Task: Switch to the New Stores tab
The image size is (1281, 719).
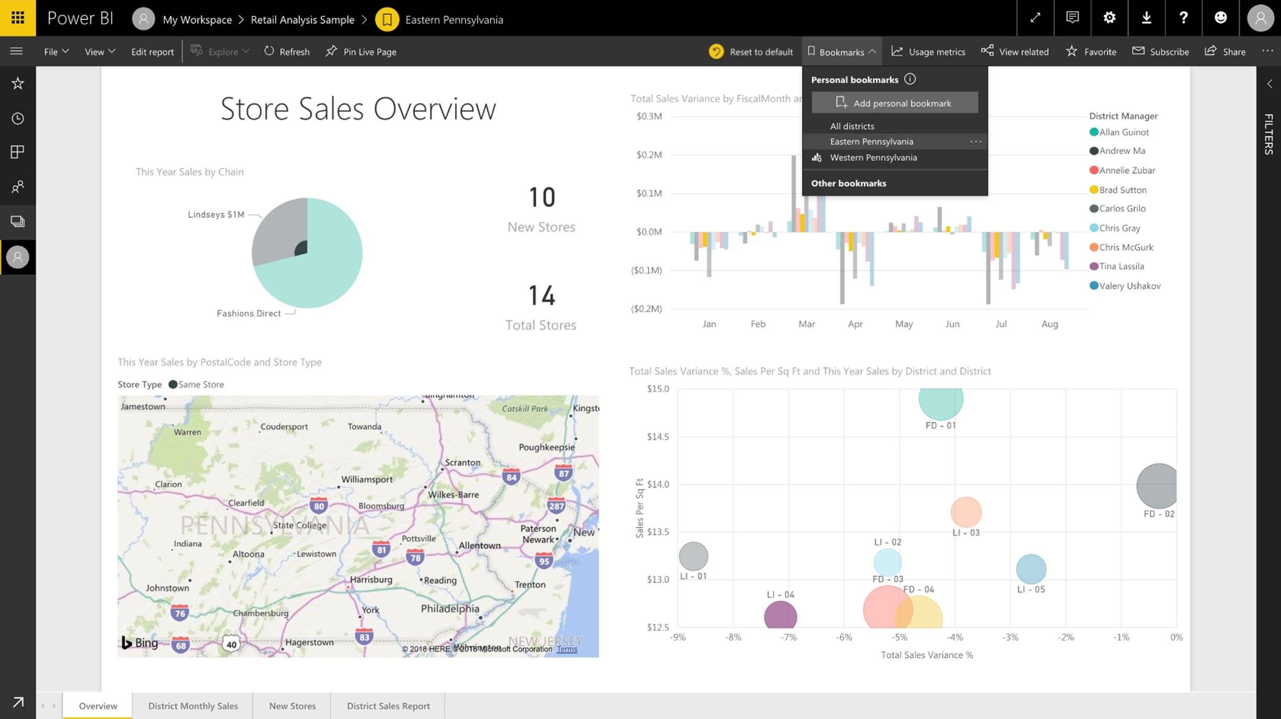Action: (292, 705)
